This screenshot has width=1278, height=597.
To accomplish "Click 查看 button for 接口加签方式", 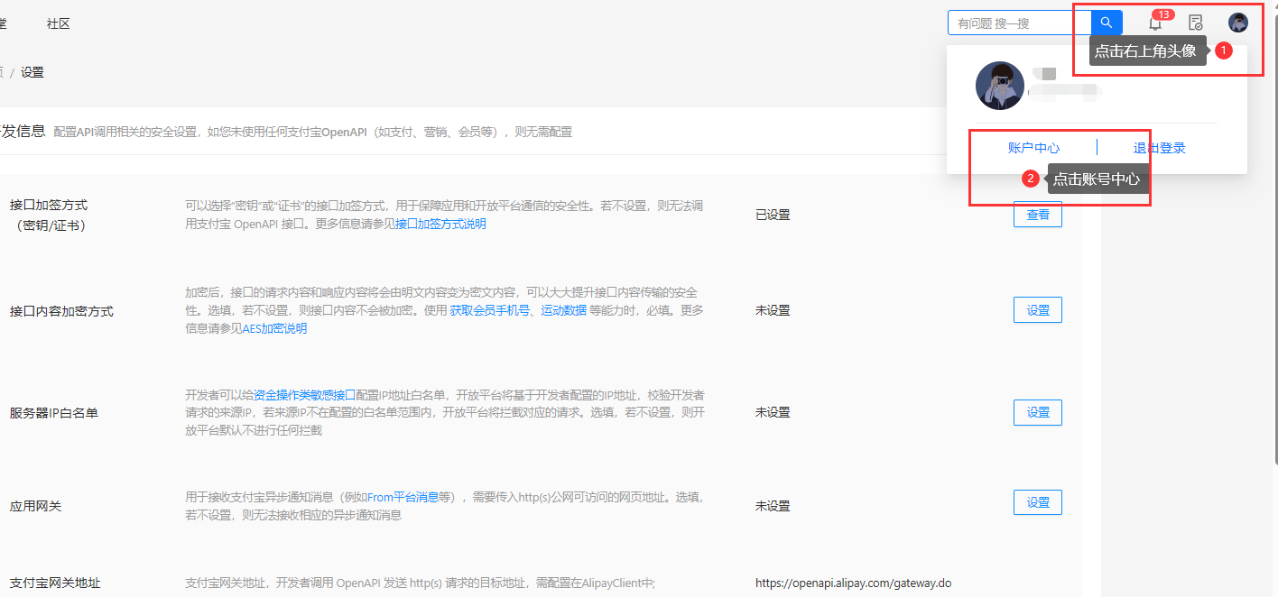I will 1037,215.
